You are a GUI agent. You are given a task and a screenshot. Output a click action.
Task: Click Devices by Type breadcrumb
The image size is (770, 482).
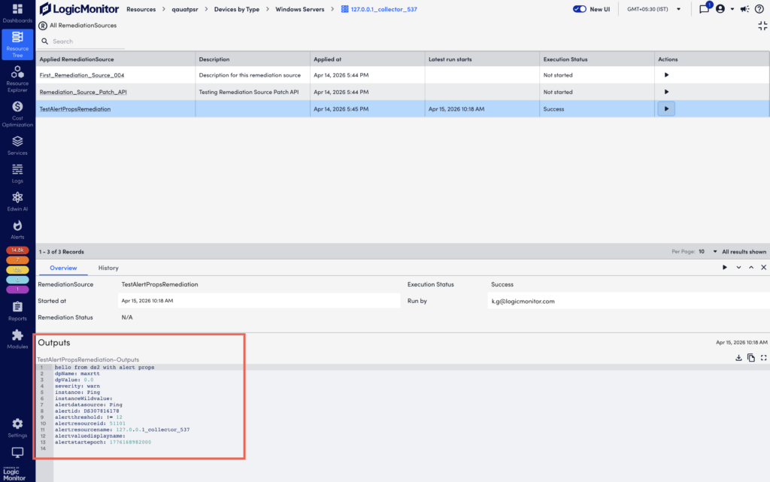237,9
